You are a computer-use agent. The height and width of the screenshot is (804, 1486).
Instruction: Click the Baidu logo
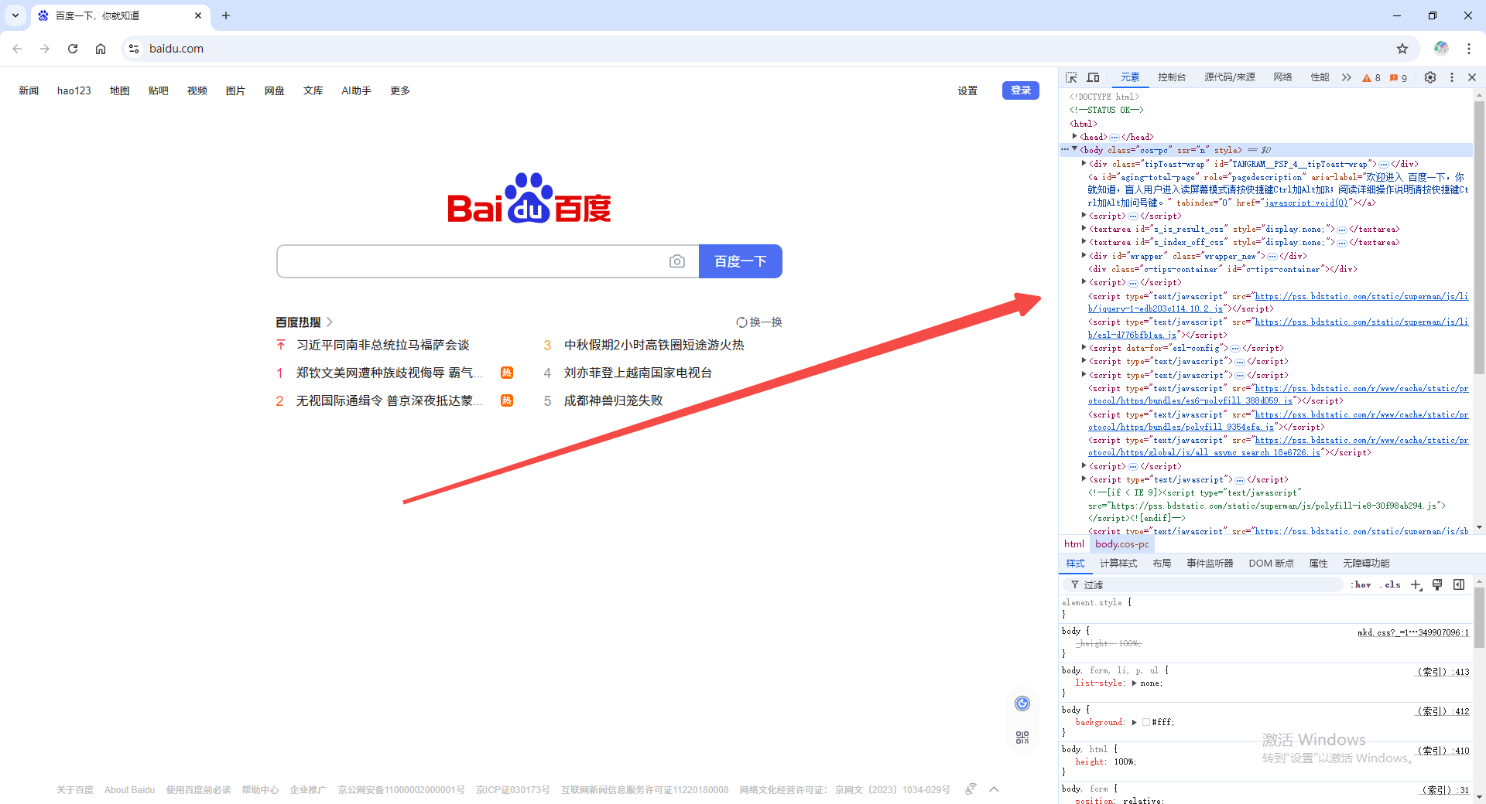click(x=529, y=199)
